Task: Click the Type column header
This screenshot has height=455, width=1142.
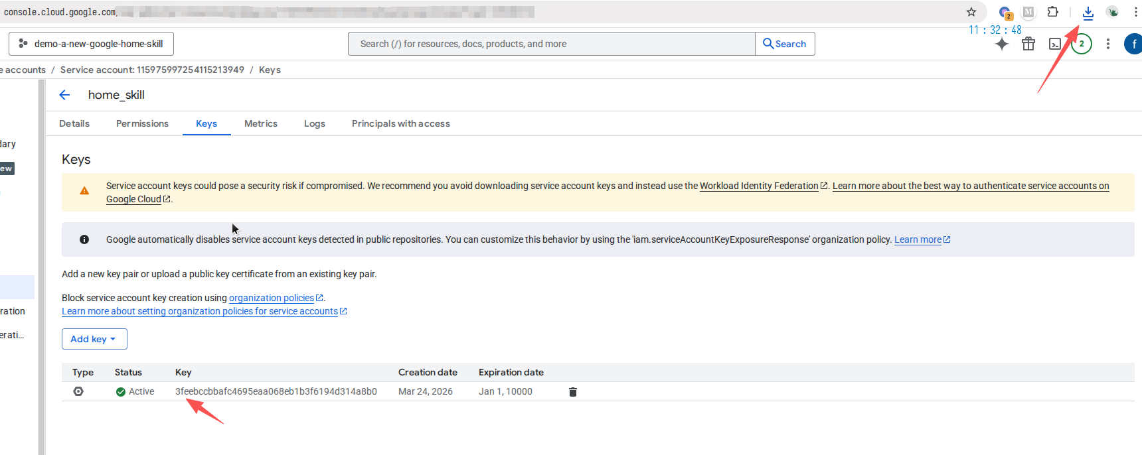Action: tap(83, 372)
